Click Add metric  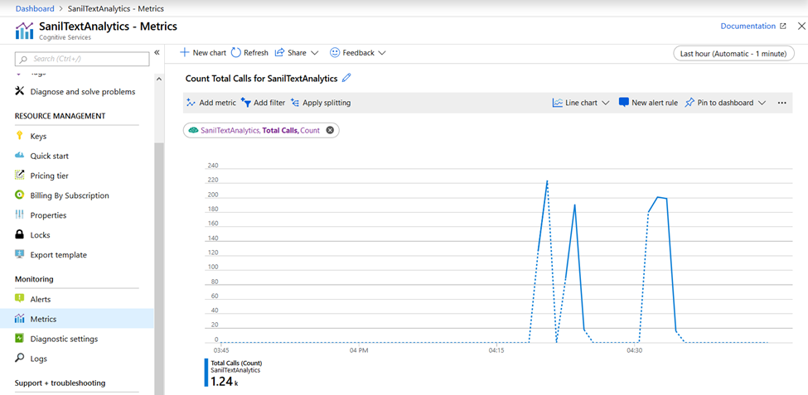(x=211, y=103)
